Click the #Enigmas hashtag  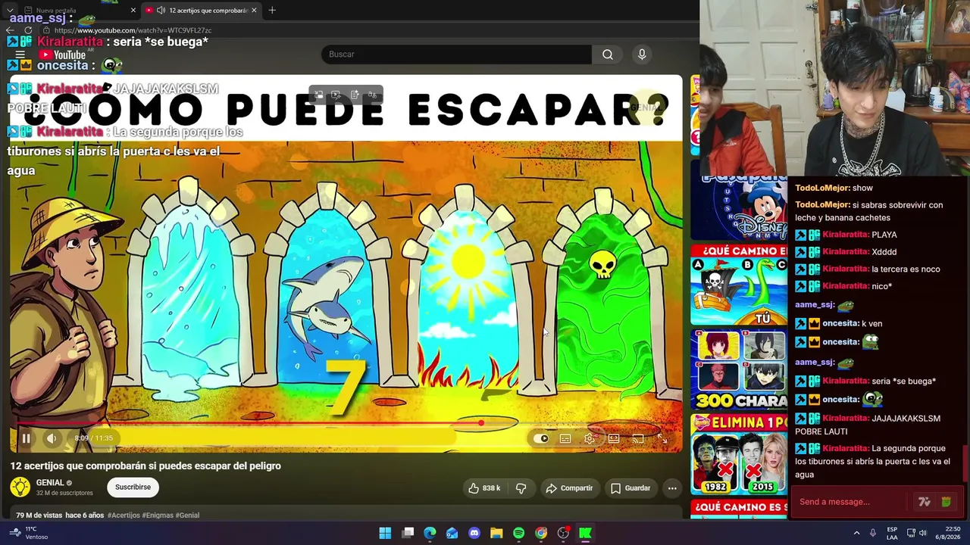158,515
